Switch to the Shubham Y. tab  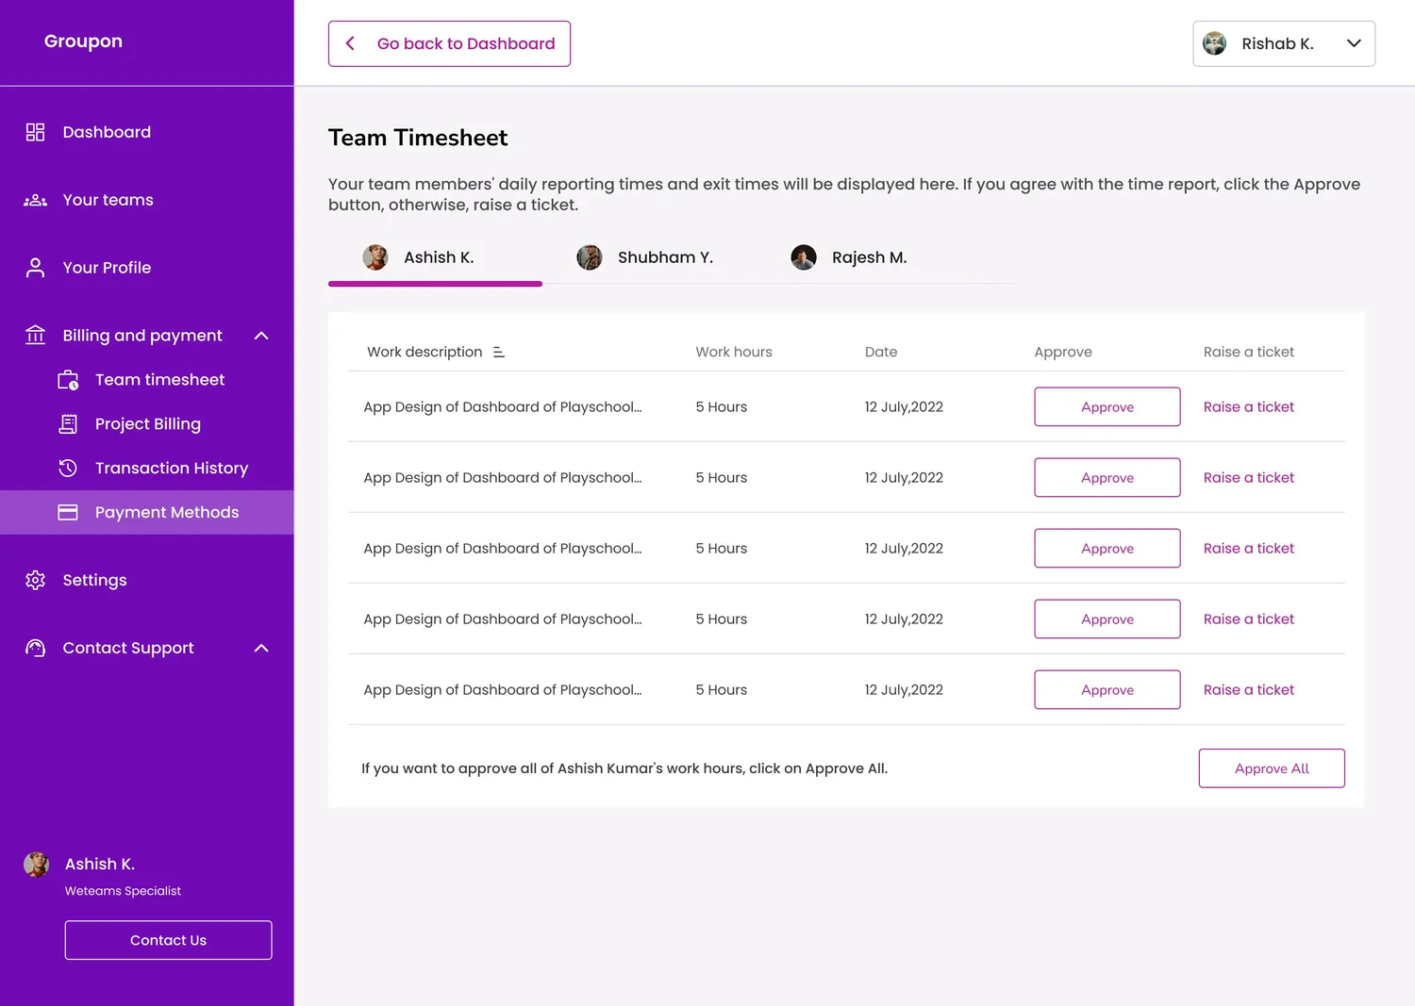648,257
